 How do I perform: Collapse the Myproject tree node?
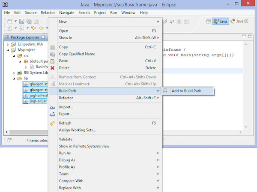point(8,50)
